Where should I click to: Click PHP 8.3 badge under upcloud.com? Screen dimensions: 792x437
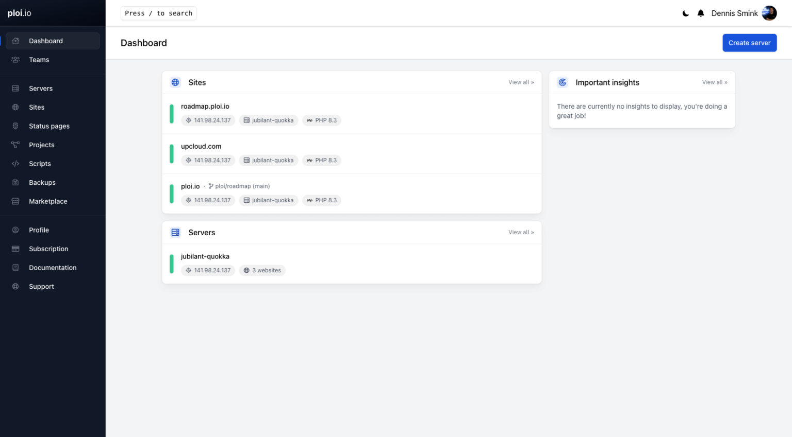tap(322, 161)
